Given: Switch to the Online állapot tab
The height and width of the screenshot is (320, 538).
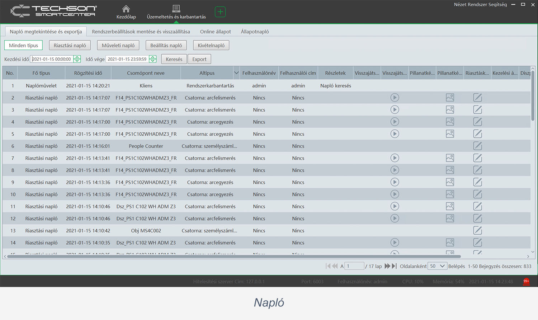Looking at the screenshot, I should click(215, 32).
